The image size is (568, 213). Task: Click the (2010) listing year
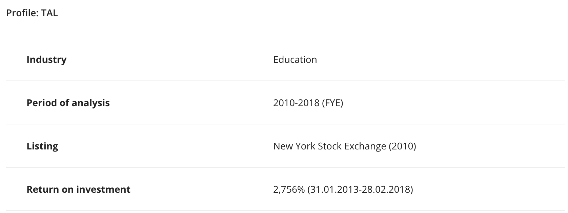tap(402, 146)
